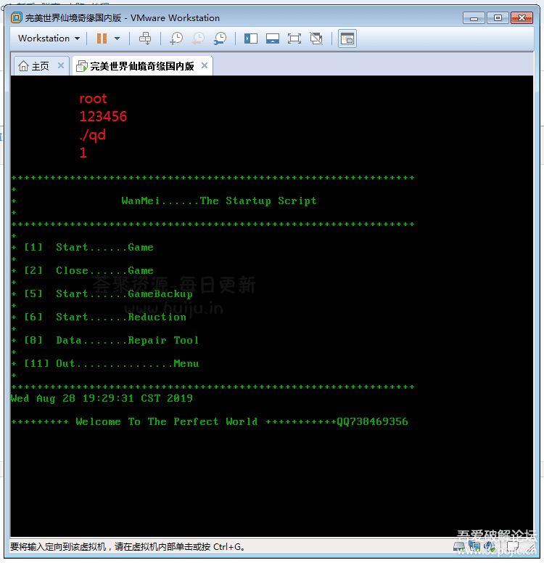Click the '[8] Data.......Repair Tool' line
The height and width of the screenshot is (563, 544).
click(x=111, y=341)
